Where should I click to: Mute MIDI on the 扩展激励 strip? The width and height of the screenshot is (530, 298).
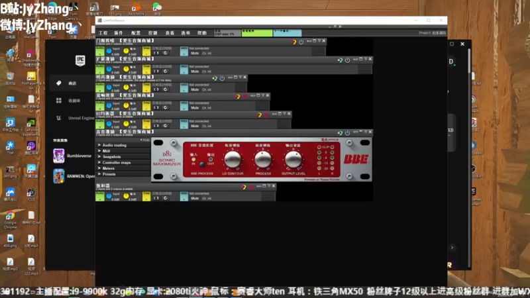point(195,72)
